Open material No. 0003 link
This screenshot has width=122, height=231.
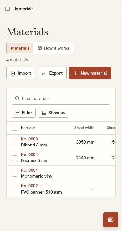tap(29, 139)
